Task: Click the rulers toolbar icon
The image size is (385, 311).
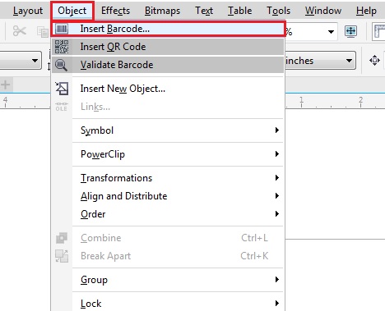Action: click(x=378, y=31)
